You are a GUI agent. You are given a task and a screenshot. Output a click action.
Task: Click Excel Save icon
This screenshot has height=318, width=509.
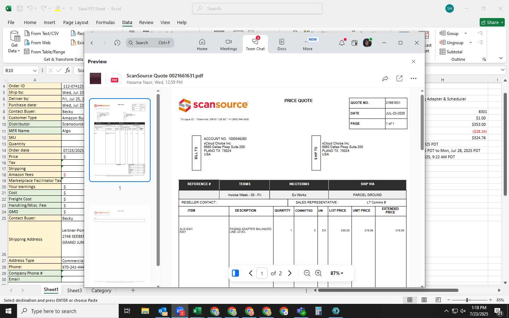[x=20, y=8]
